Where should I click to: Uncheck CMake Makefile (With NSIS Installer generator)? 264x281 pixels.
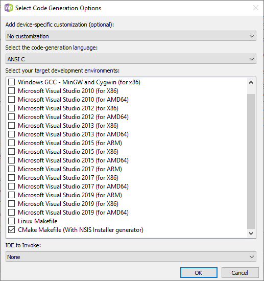(x=11, y=230)
